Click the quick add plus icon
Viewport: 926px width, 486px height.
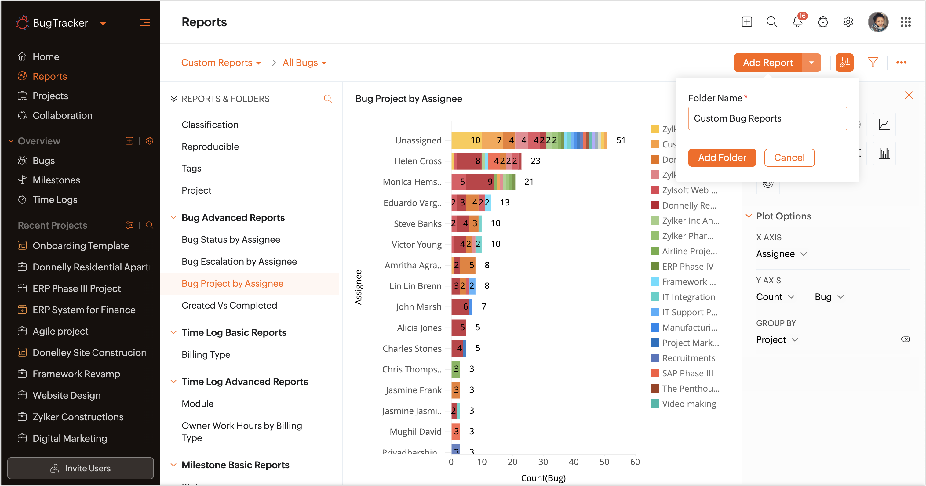point(747,22)
